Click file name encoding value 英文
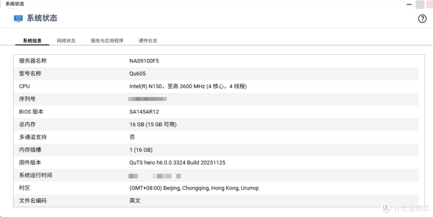 point(135,201)
